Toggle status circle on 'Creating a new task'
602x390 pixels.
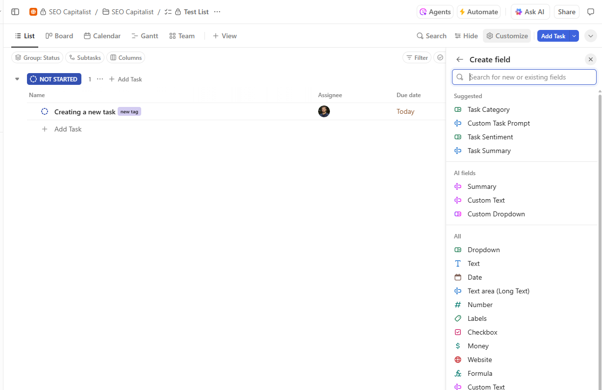[45, 111]
